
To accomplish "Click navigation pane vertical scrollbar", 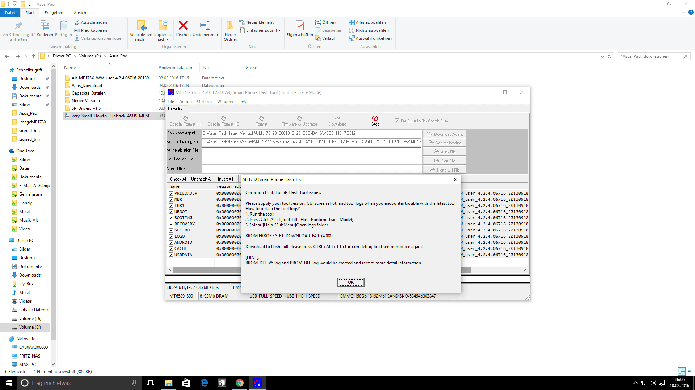I will point(53,215).
